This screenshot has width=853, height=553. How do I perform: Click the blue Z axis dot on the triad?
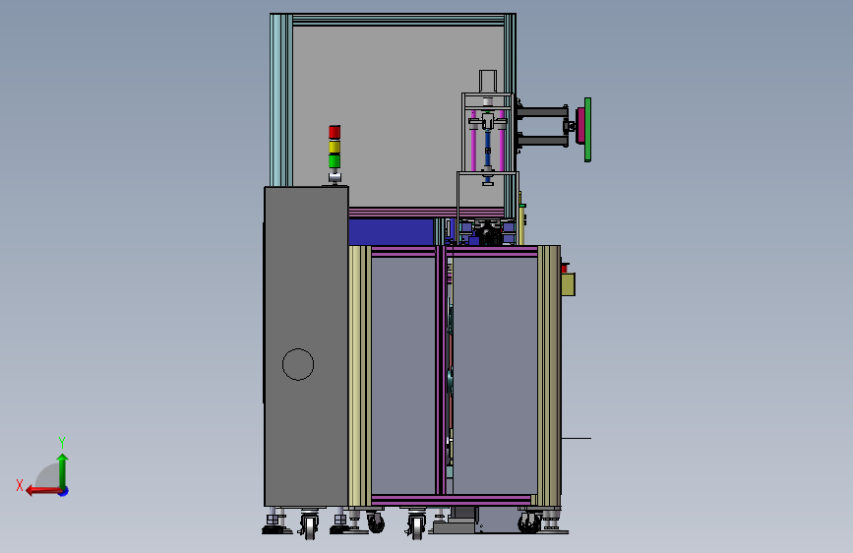64,491
